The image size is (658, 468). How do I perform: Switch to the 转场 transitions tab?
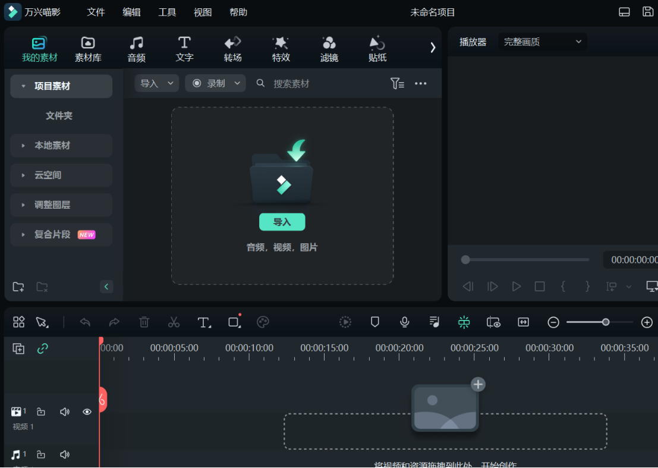click(x=232, y=49)
